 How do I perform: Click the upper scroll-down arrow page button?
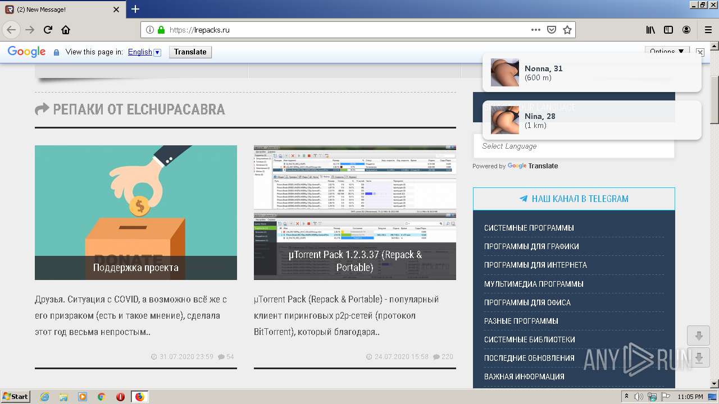click(x=698, y=336)
